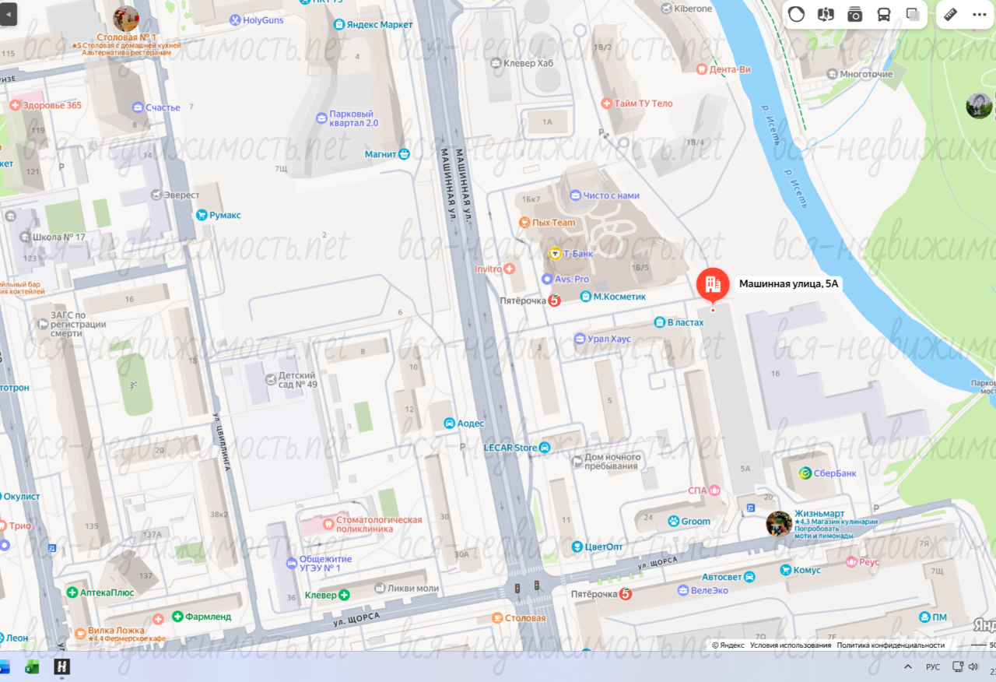Switch the РУС input language indicator
The width and height of the screenshot is (996, 682).
tap(933, 667)
